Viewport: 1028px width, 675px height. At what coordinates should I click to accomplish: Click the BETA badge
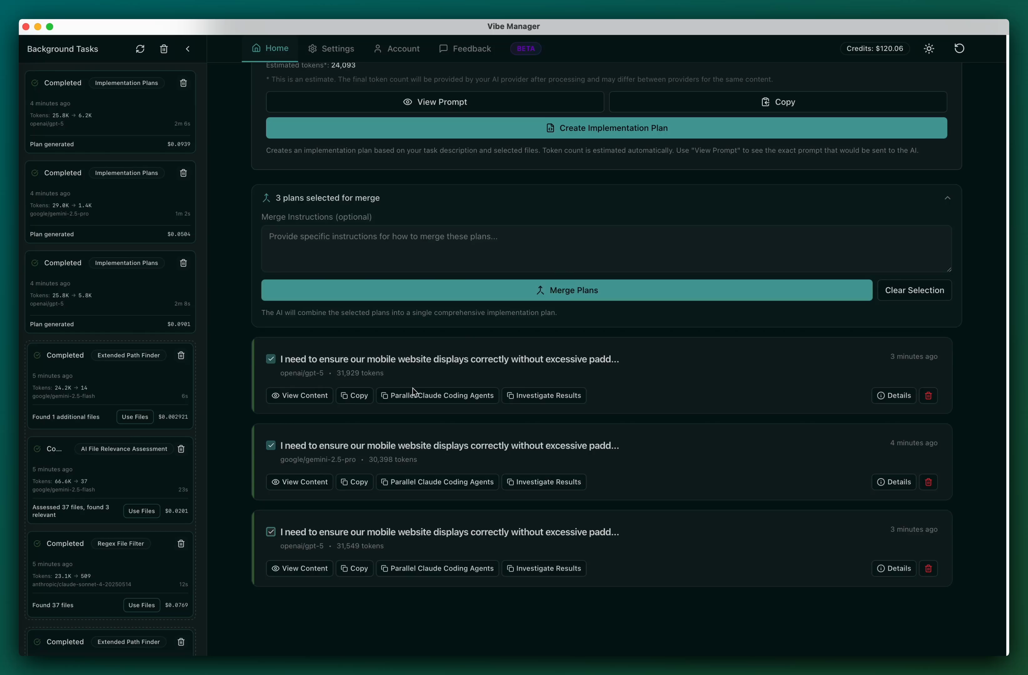(526, 49)
